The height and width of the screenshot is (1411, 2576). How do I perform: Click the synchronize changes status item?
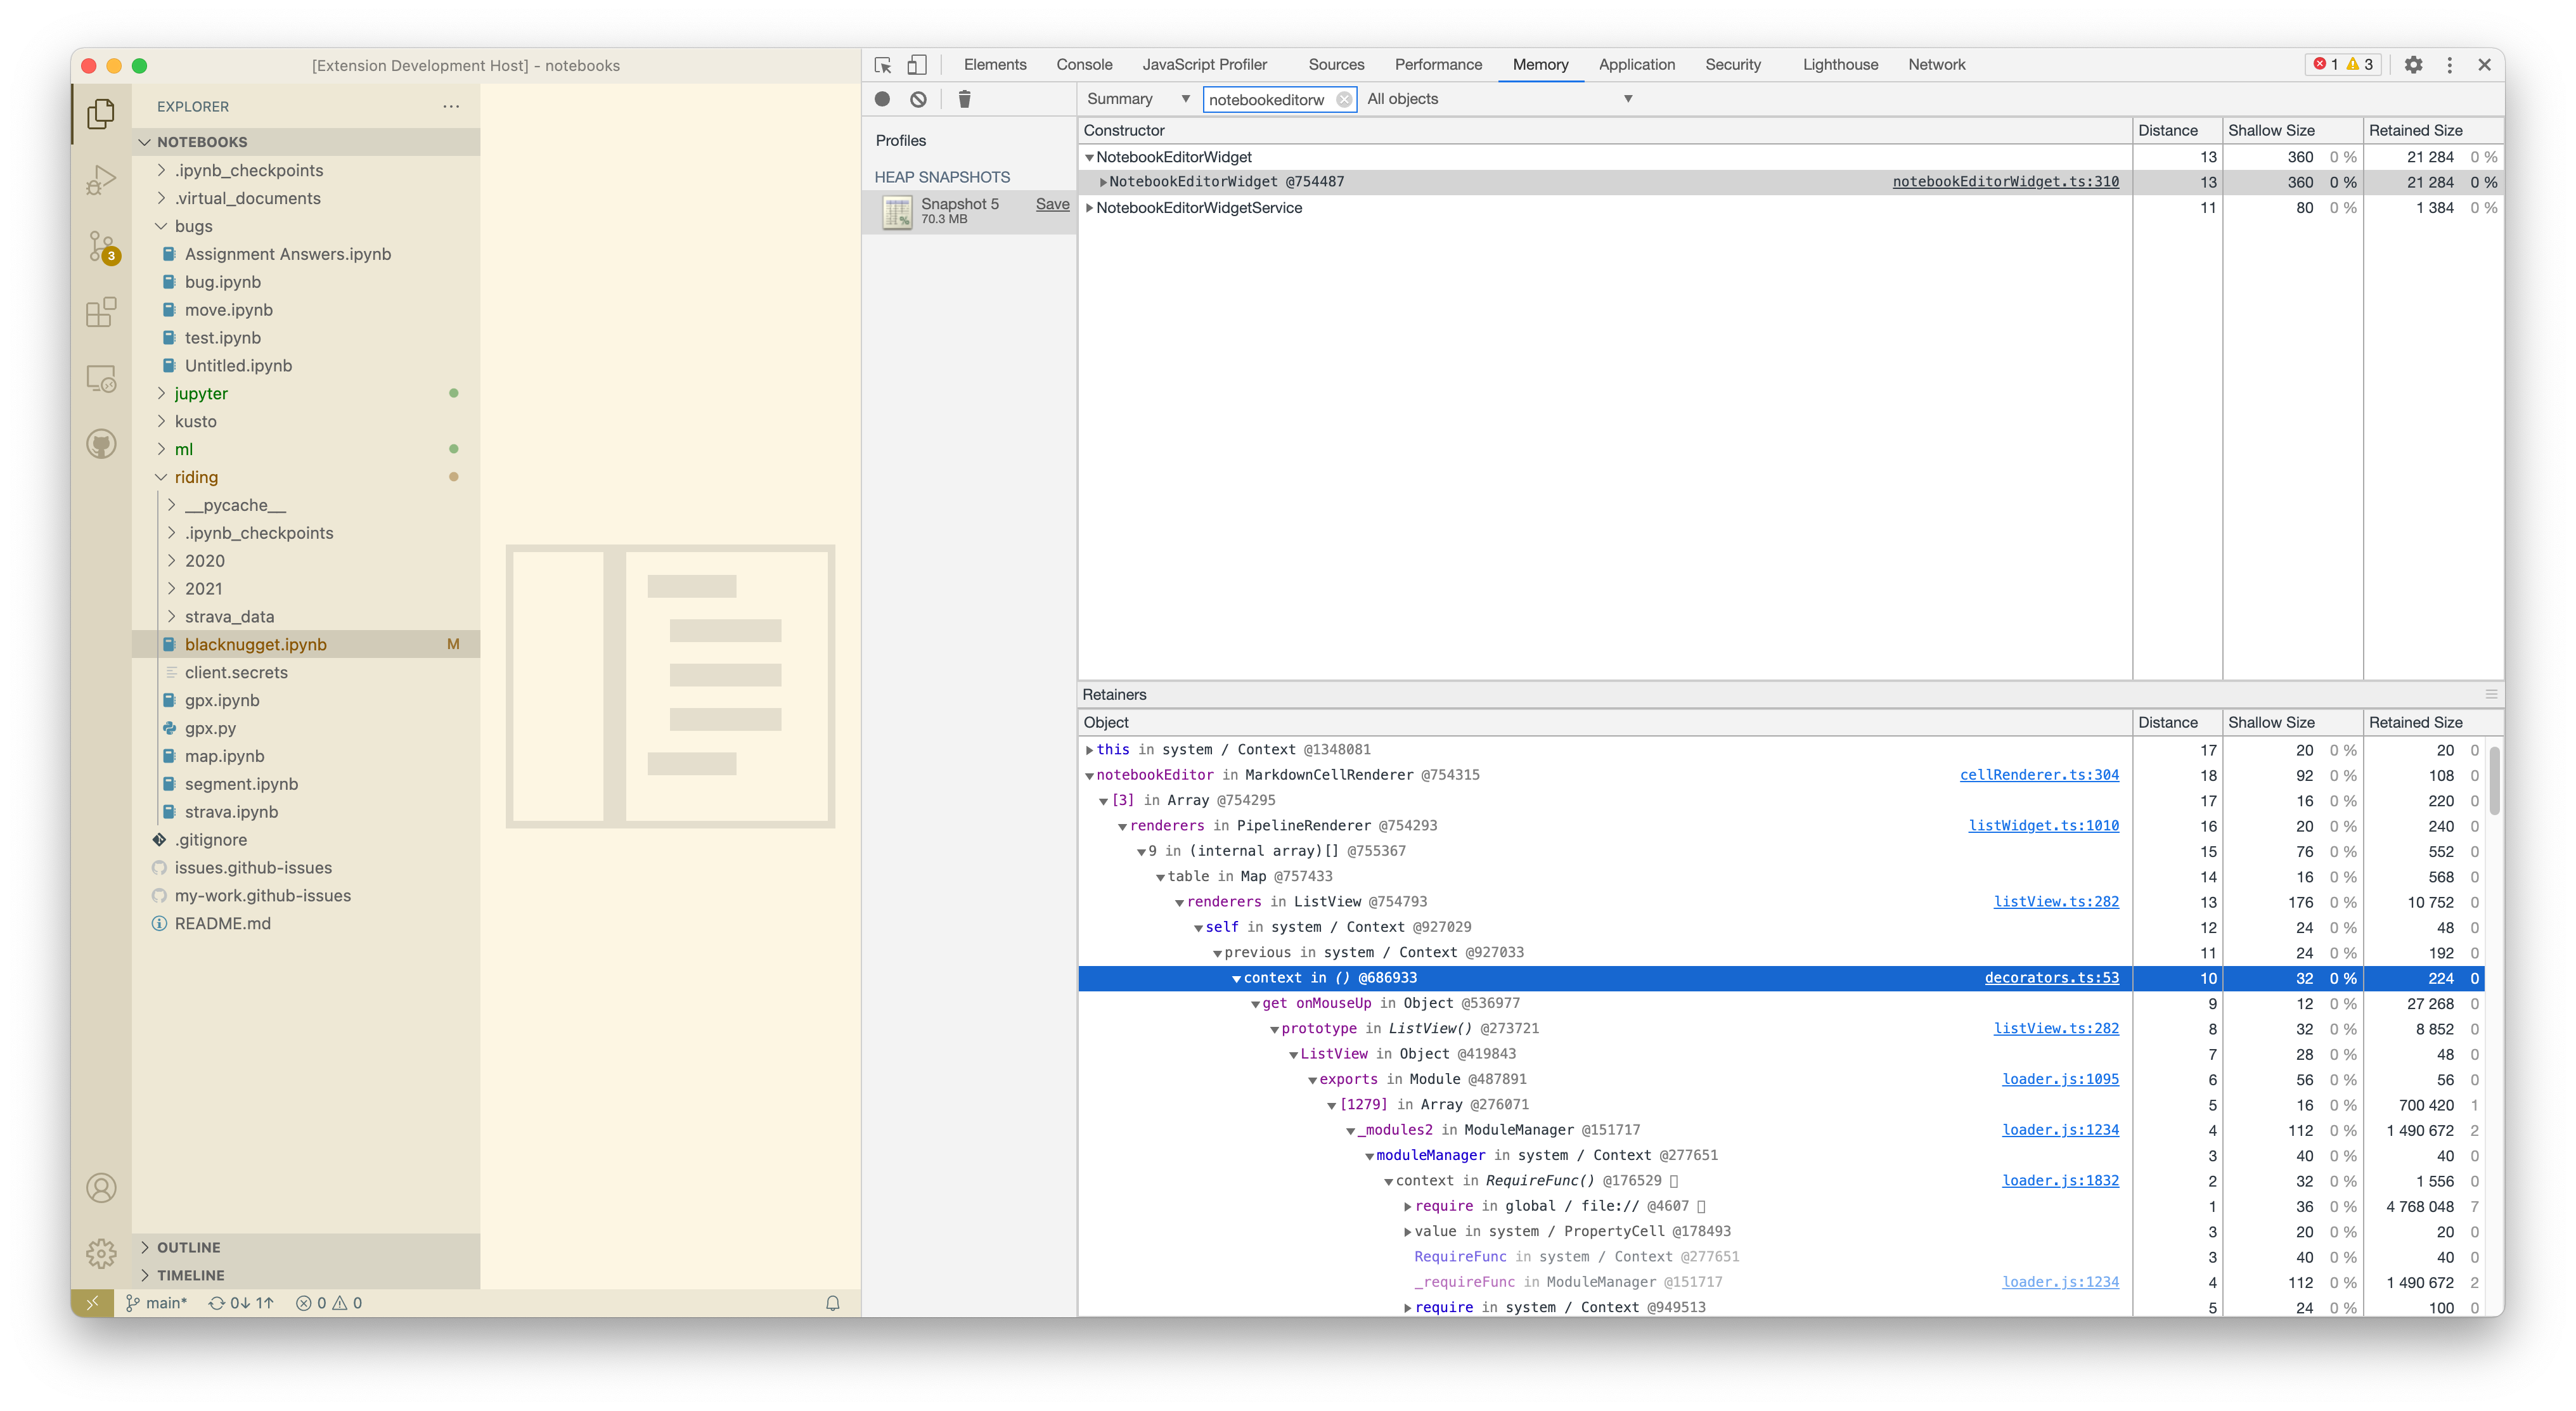pyautogui.click(x=240, y=1302)
